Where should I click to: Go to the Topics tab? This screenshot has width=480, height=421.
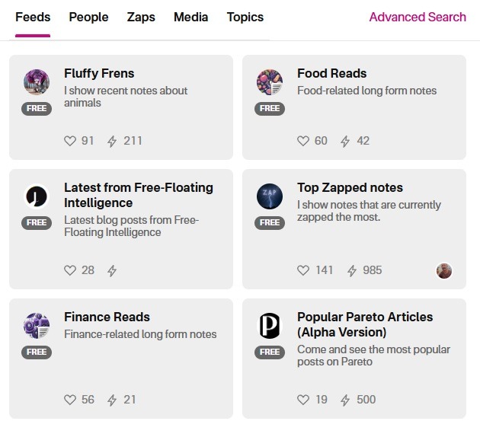(245, 18)
